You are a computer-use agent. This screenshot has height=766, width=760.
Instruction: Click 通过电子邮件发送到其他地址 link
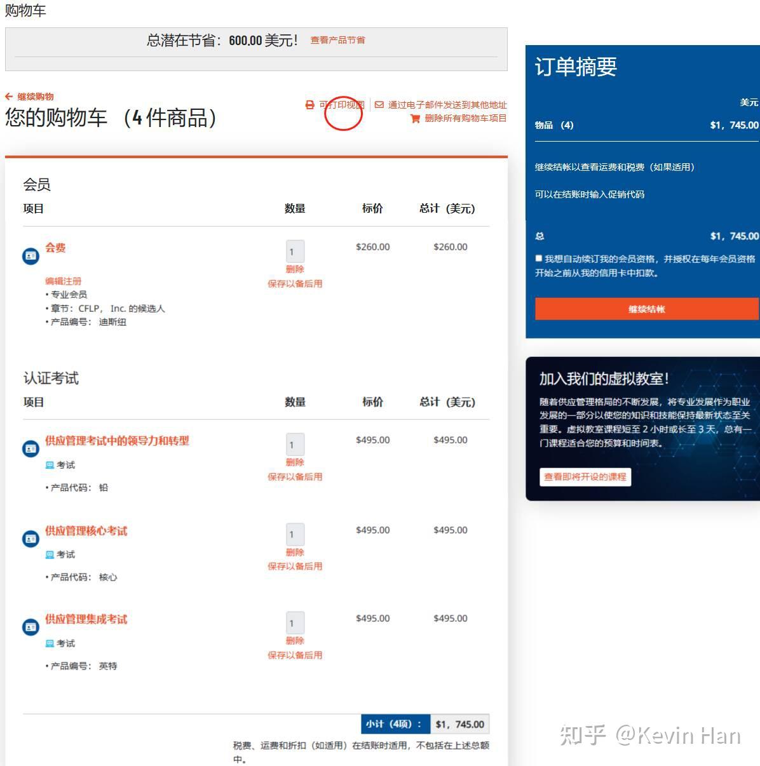click(447, 105)
